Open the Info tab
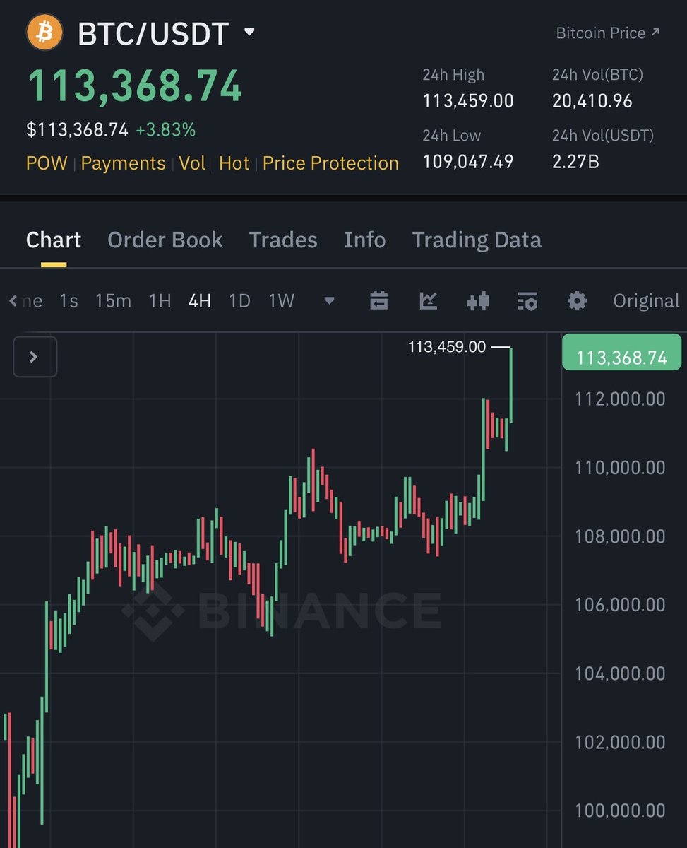Viewport: 687px width, 848px height. pyautogui.click(x=364, y=240)
